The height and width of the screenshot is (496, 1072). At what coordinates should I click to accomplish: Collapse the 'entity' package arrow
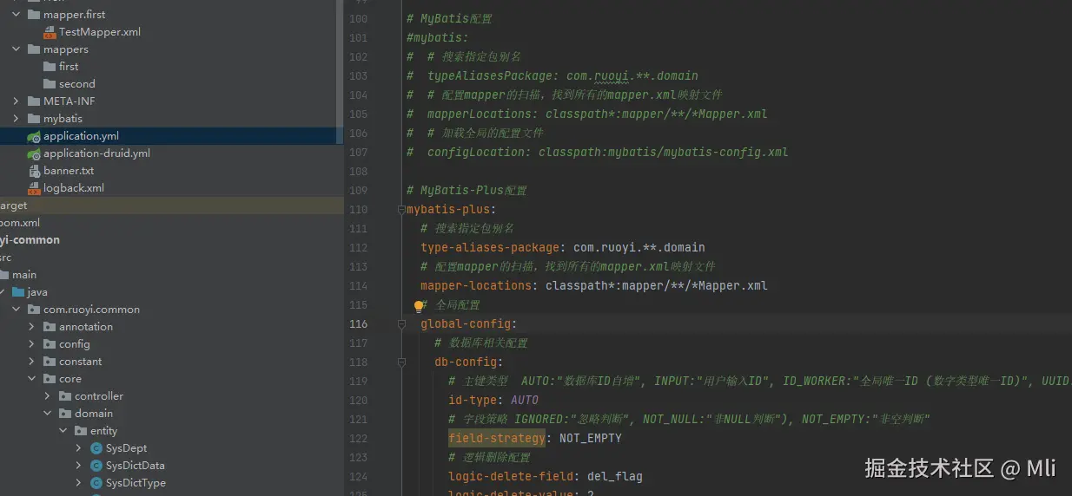click(x=63, y=431)
